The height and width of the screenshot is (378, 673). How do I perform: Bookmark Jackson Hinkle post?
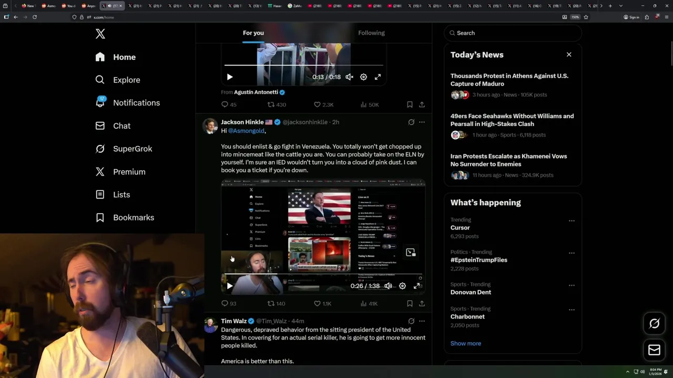(410, 303)
